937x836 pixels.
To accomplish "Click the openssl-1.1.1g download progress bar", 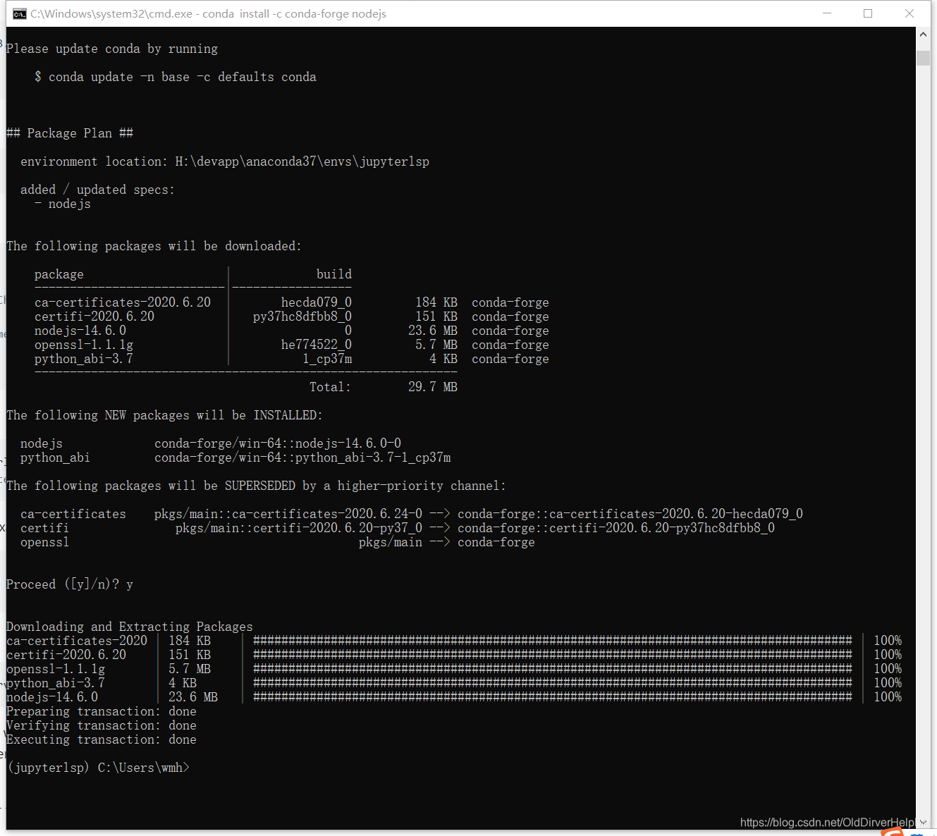I will click(553, 669).
